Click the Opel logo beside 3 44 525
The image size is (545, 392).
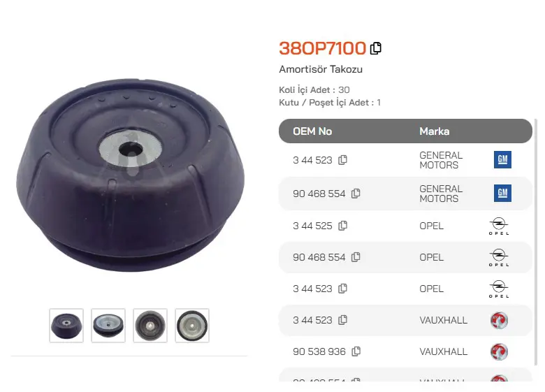pos(499,226)
